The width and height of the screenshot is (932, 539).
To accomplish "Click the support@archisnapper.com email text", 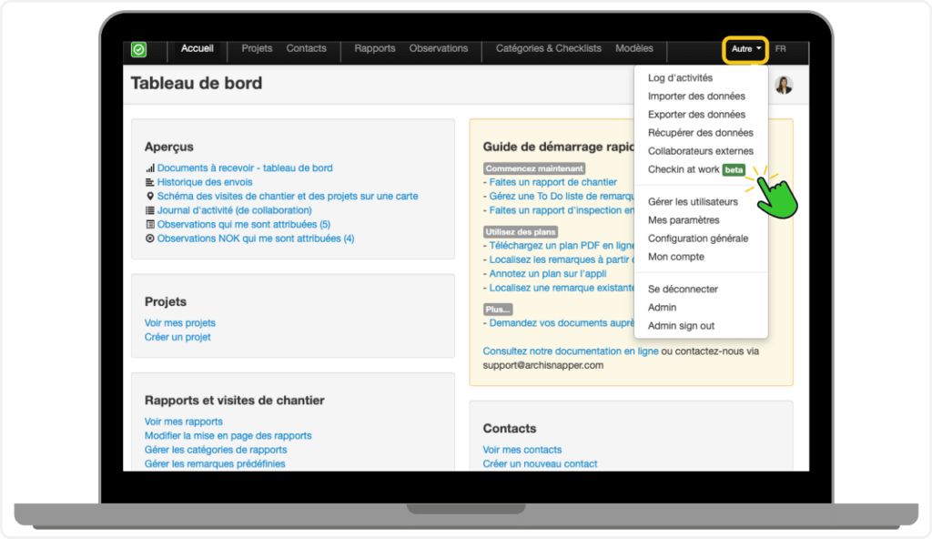I will [542, 365].
